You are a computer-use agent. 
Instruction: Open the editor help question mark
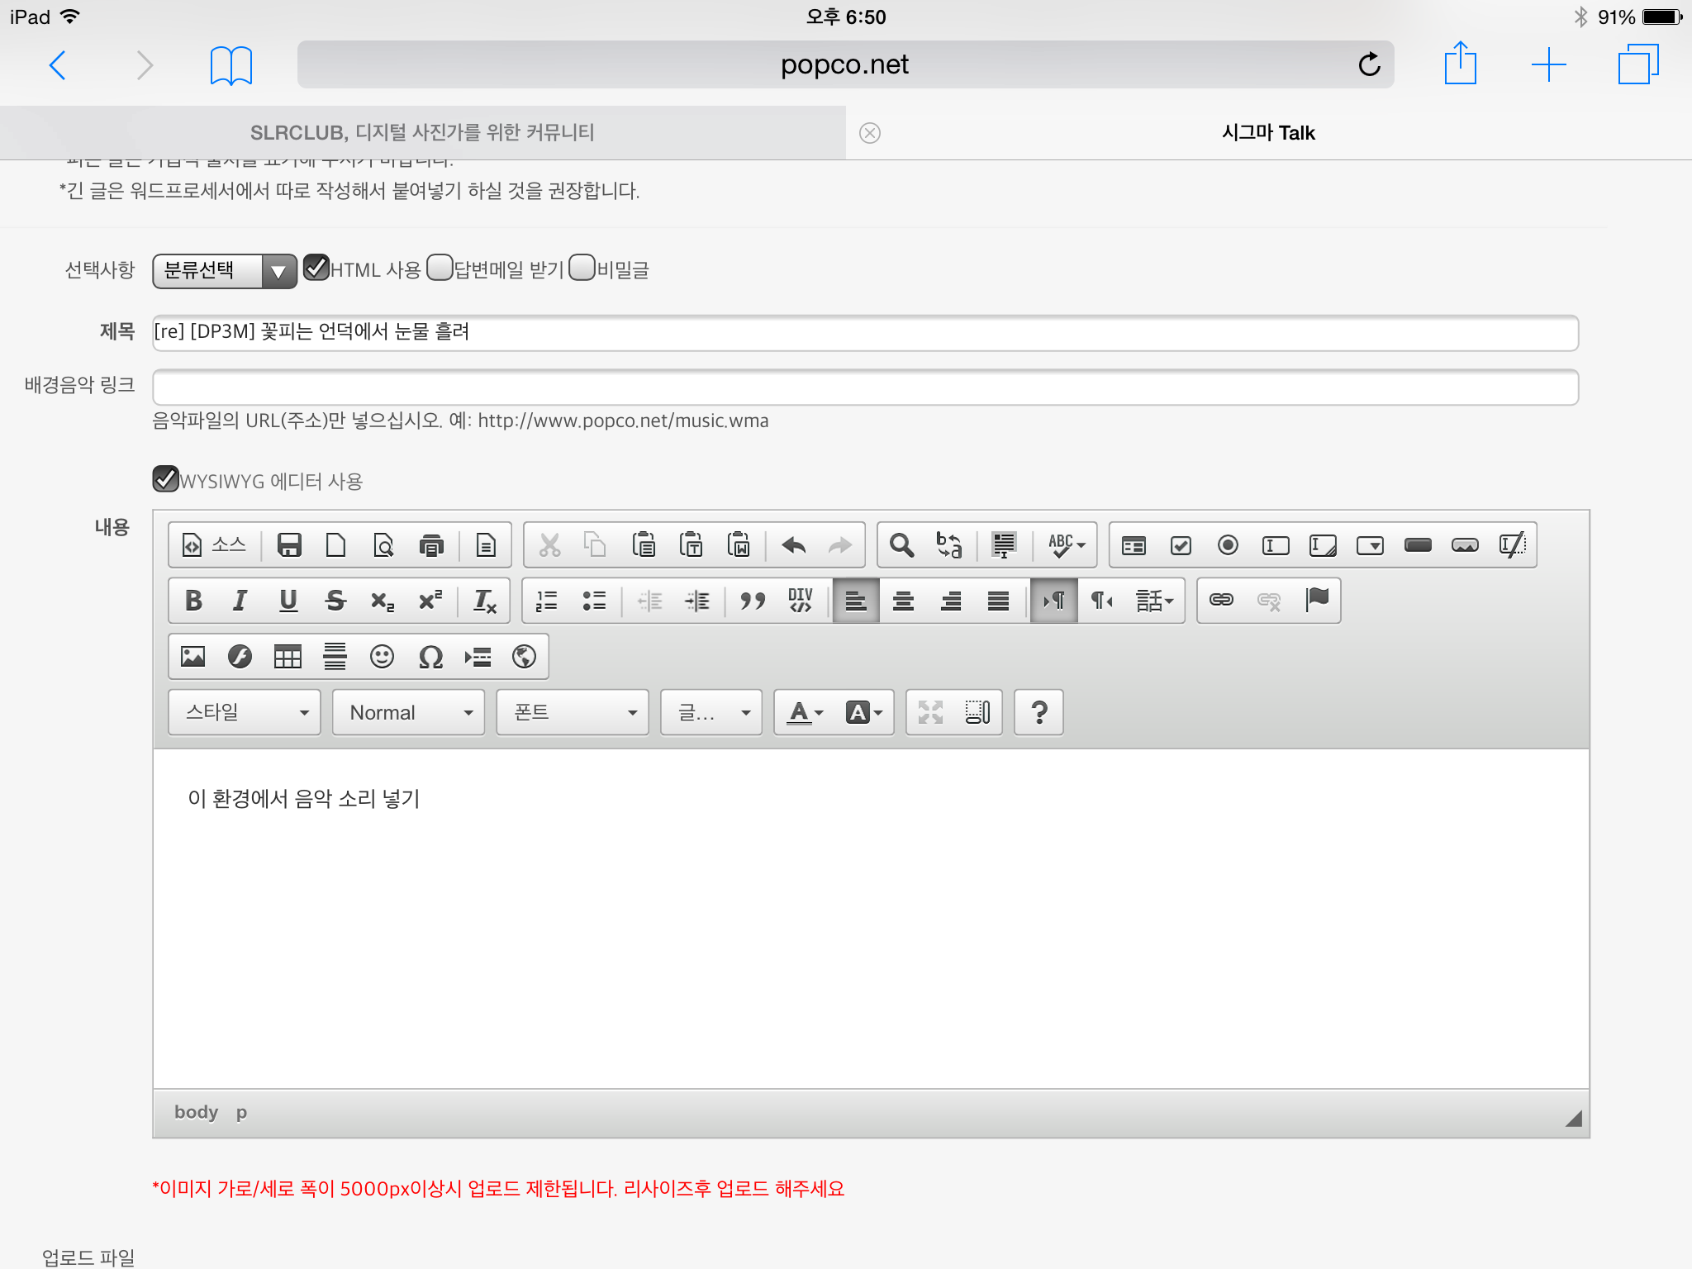point(1039,712)
